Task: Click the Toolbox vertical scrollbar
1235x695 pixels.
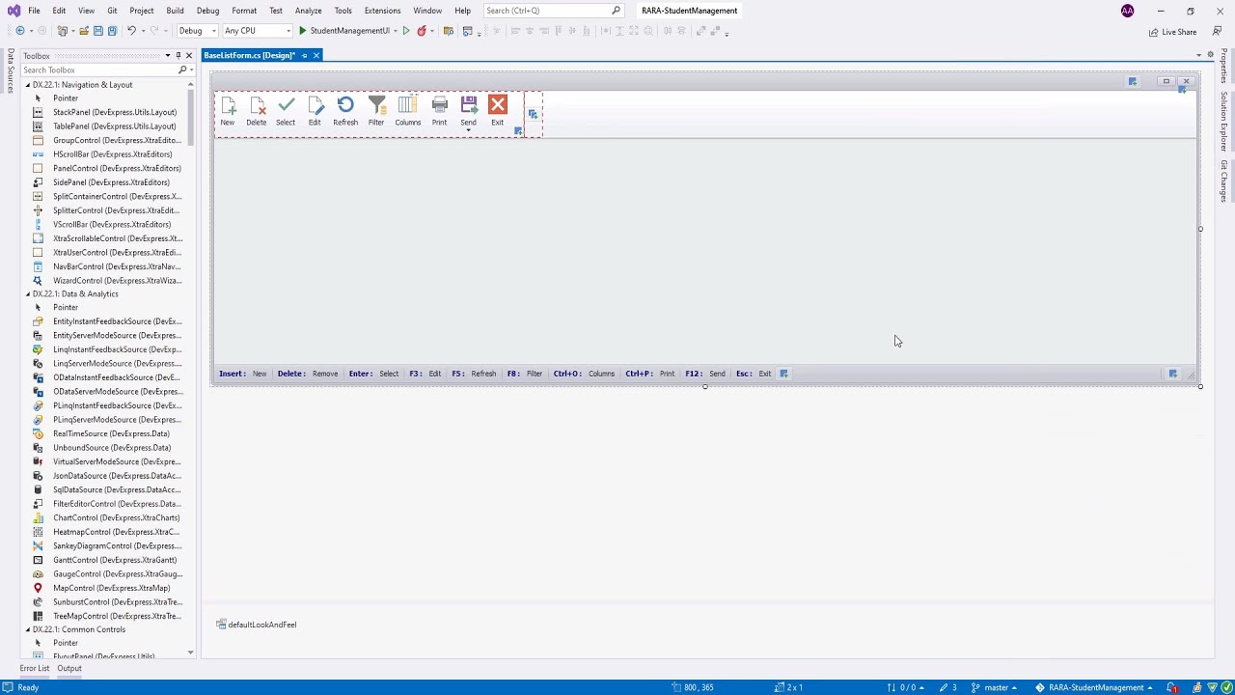Action: pyautogui.click(x=190, y=367)
